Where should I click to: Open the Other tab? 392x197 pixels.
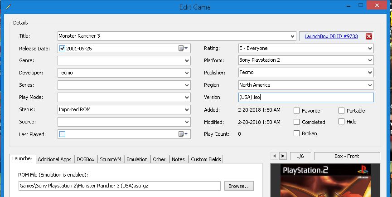click(x=159, y=159)
